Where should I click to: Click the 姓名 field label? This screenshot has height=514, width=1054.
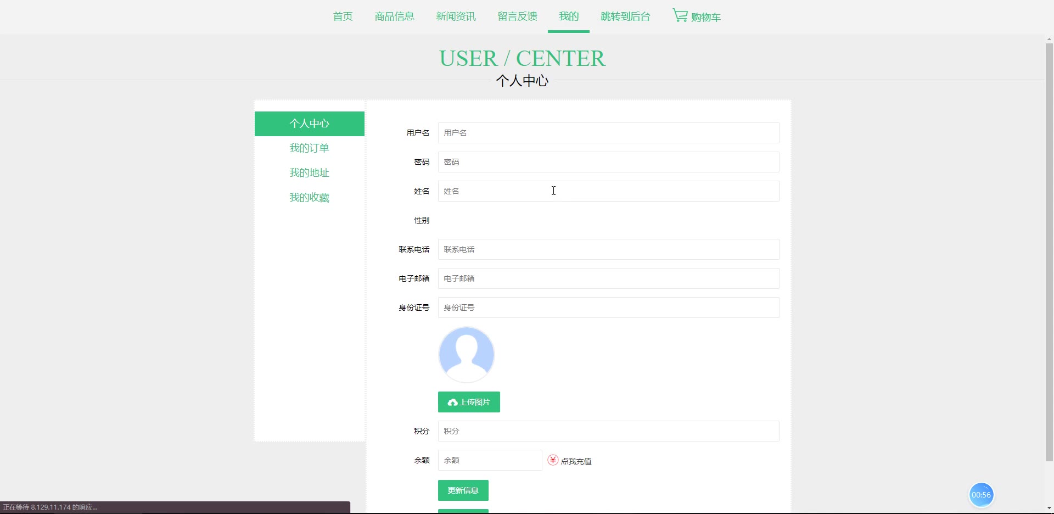422,191
